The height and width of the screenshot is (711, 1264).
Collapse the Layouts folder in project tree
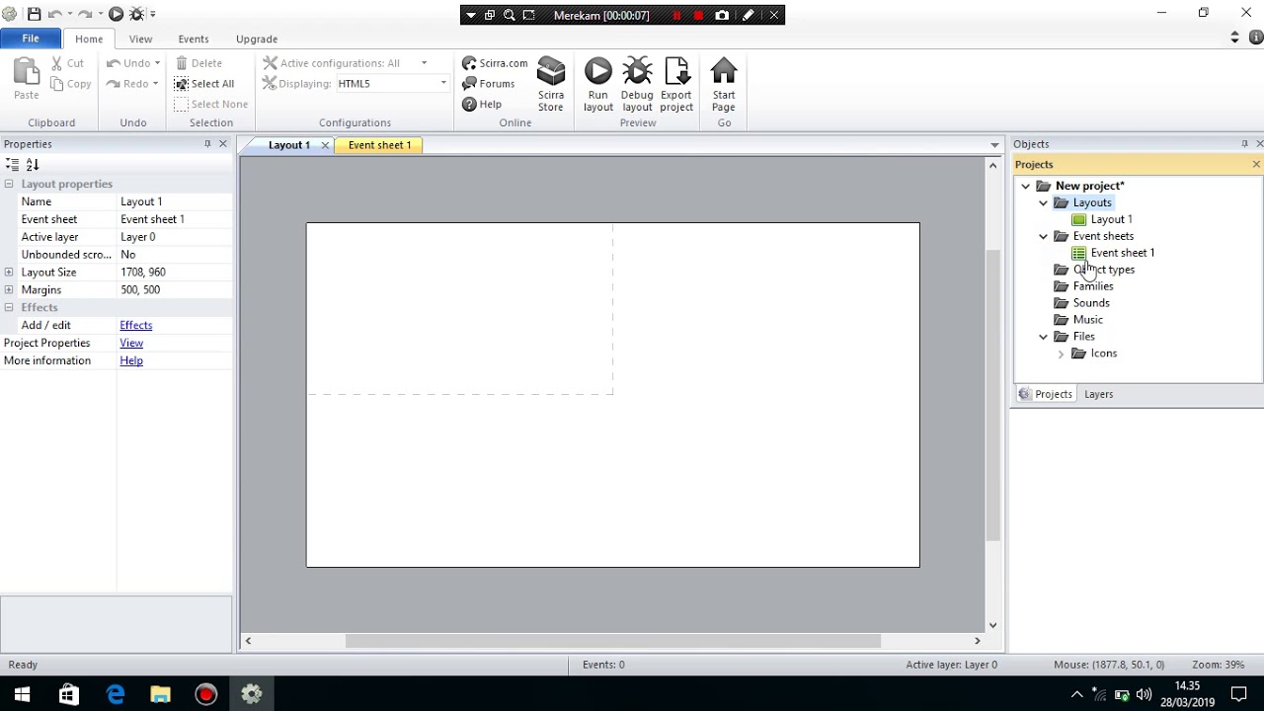tap(1044, 202)
